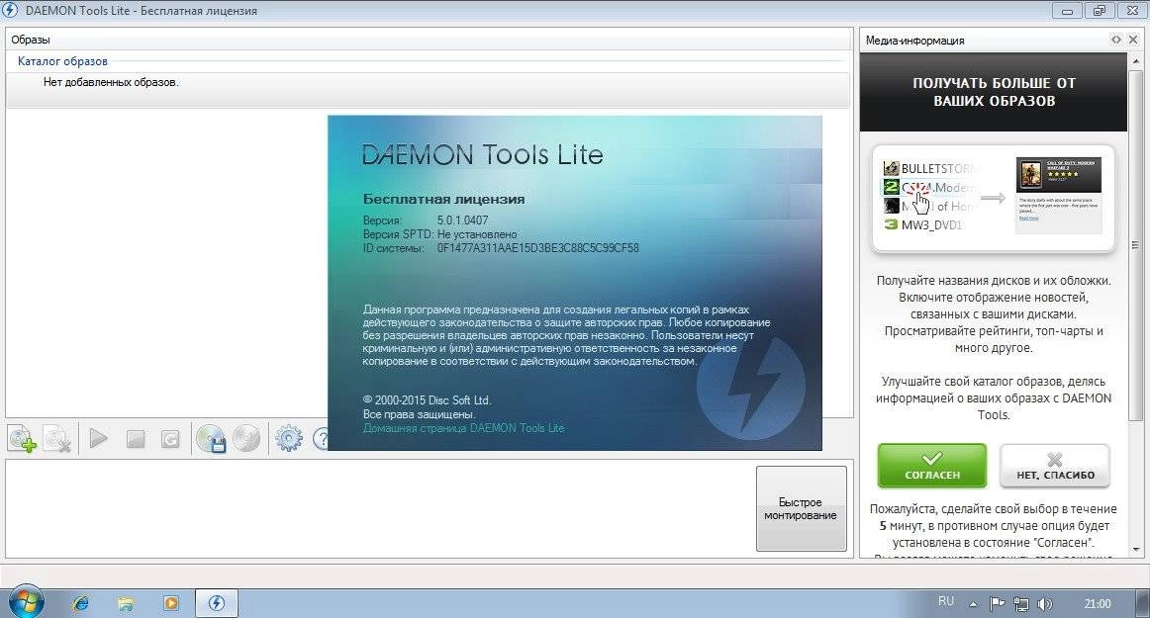The height and width of the screenshot is (618, 1150).
Task: Click the MW3_DVD1 entry in the preview image
Action: 922,225
